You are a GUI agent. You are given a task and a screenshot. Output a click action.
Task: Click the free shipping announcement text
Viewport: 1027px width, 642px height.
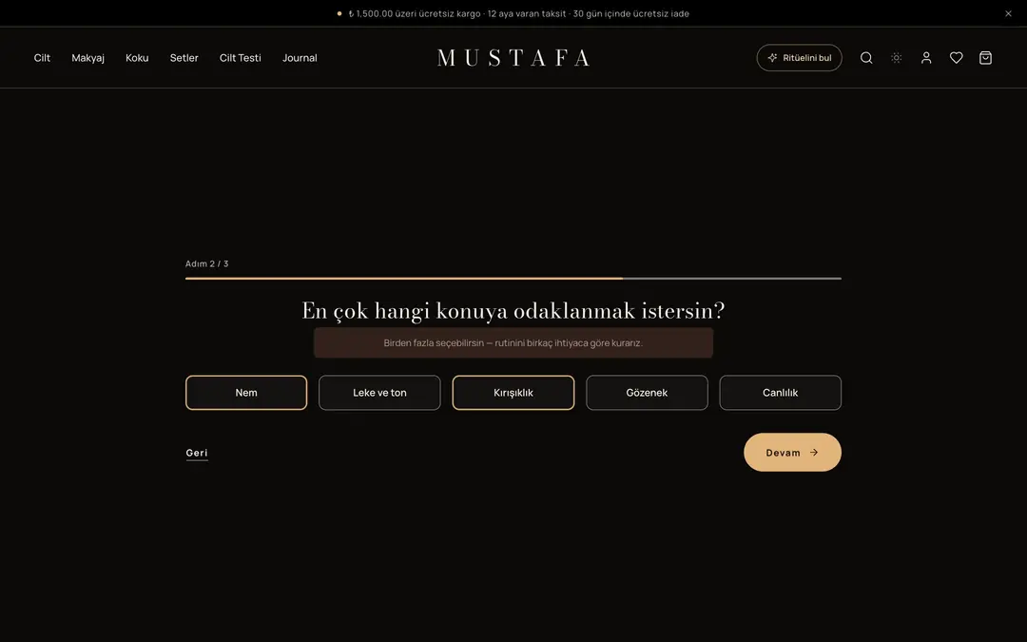tap(518, 13)
